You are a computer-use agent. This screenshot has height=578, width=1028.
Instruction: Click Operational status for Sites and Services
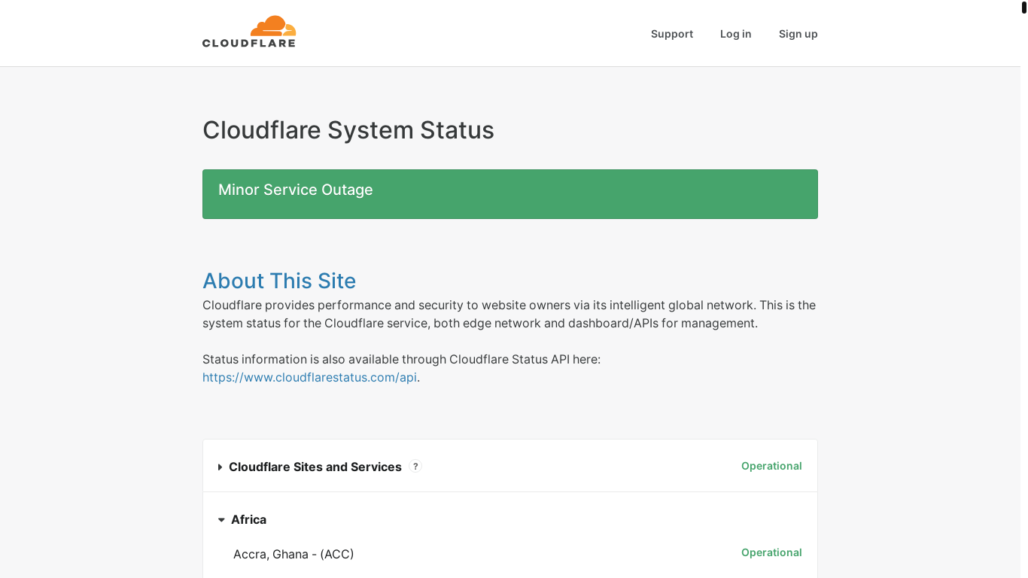click(x=771, y=466)
